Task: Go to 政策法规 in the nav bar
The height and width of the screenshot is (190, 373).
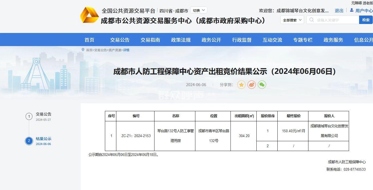Action: [x=181, y=40]
